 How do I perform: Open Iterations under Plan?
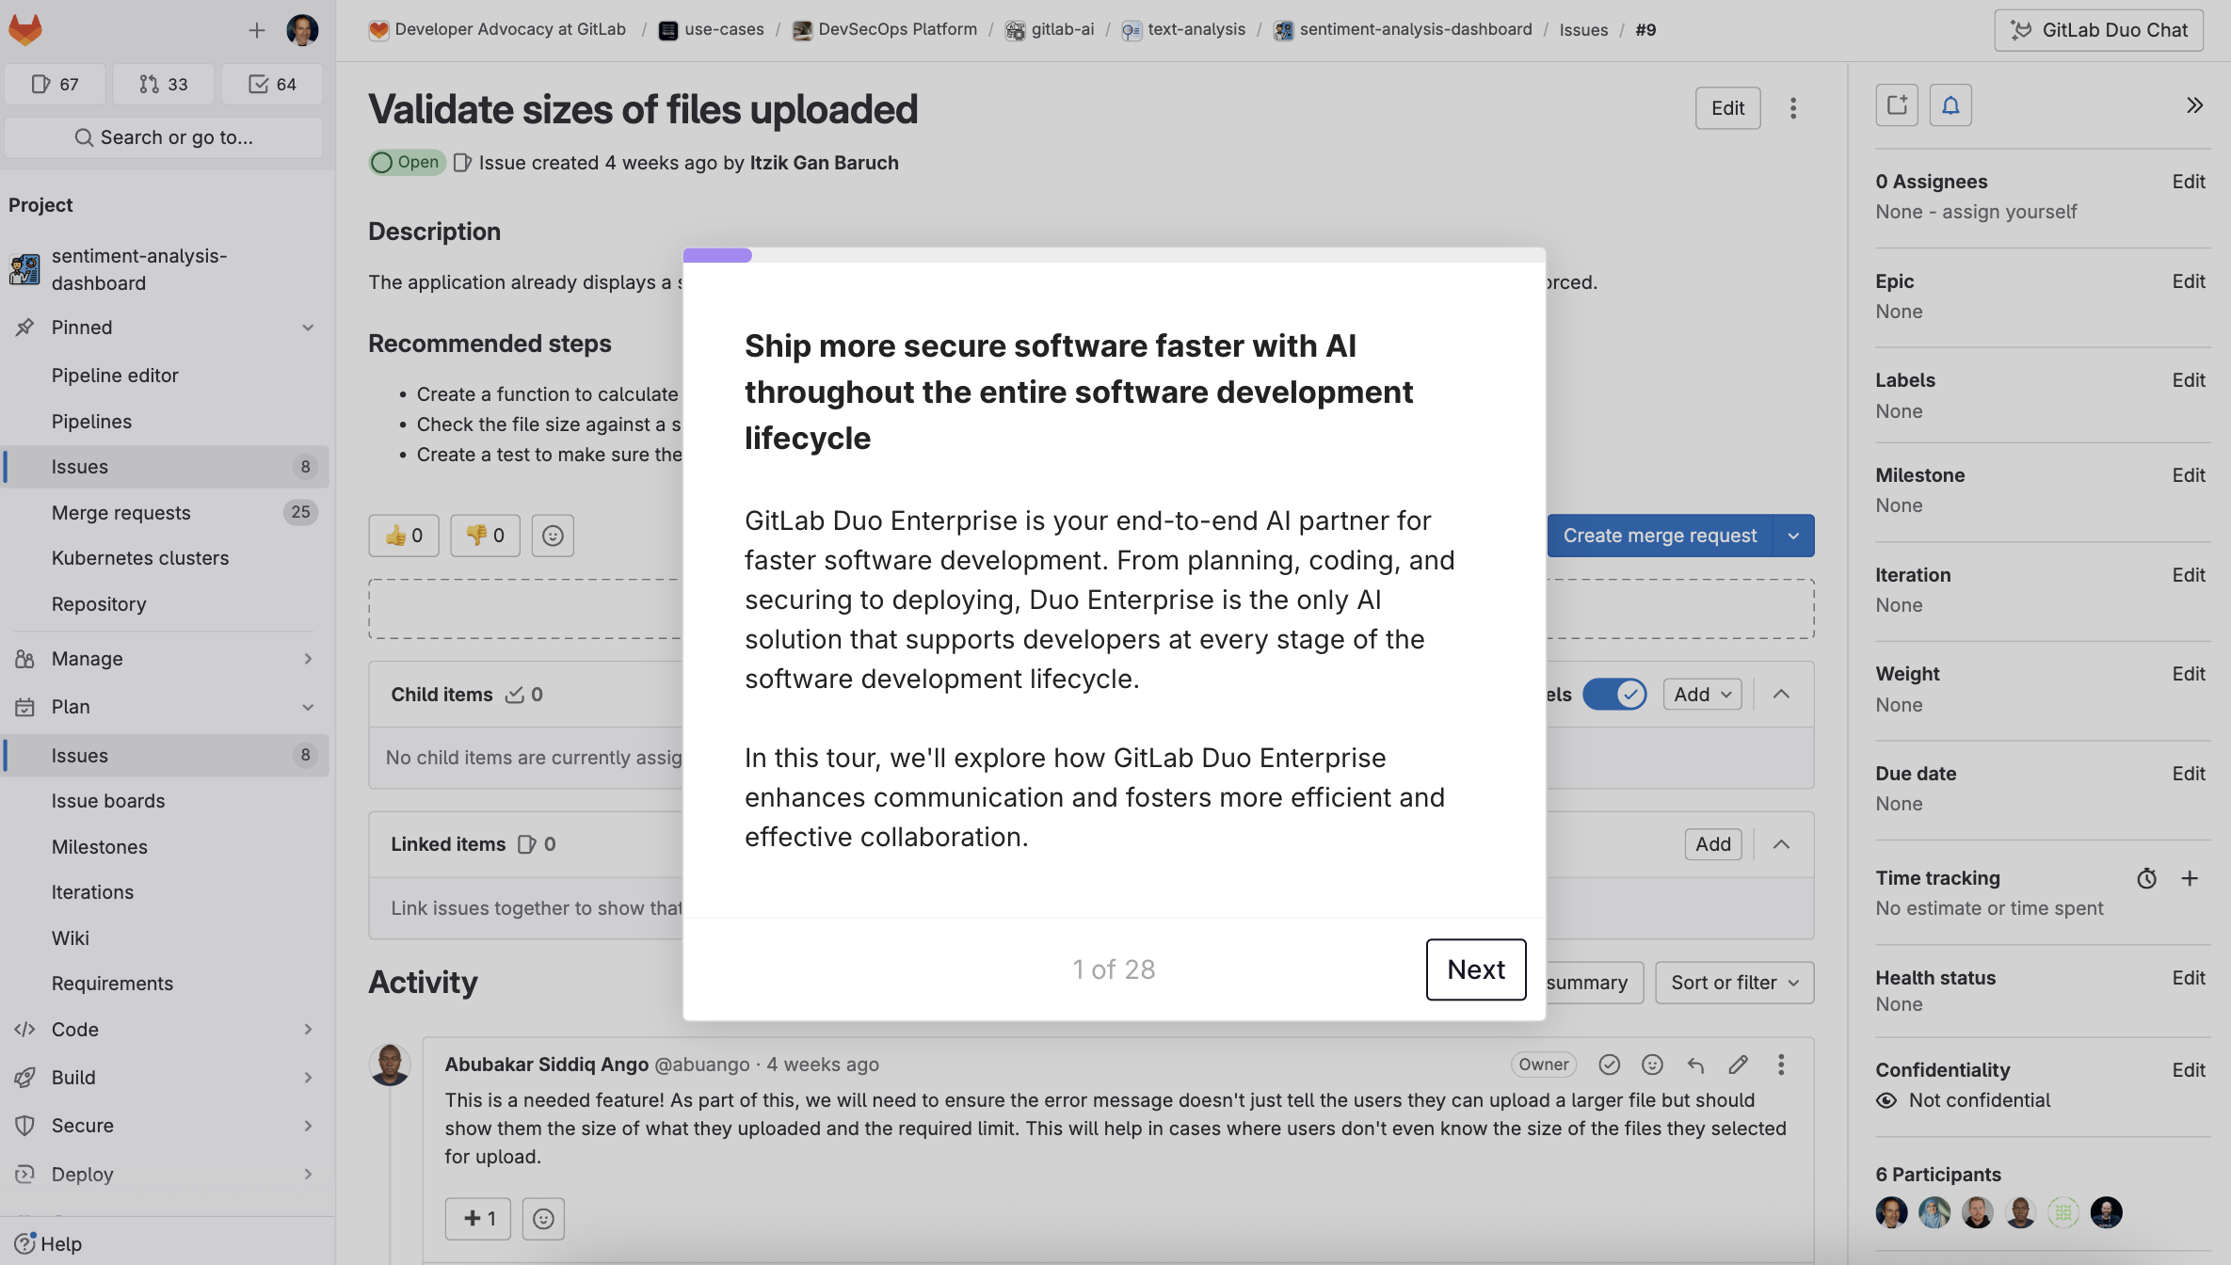92,892
